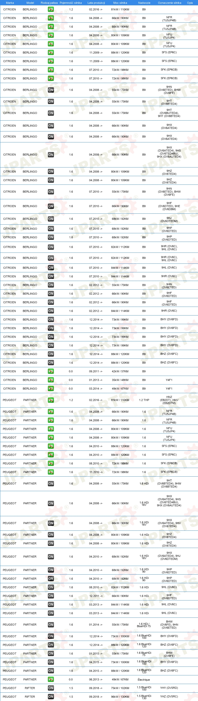Click ON icon in Partner 12.2014 73kW / 100KM row
198x701 pixels.
tap(51, 636)
